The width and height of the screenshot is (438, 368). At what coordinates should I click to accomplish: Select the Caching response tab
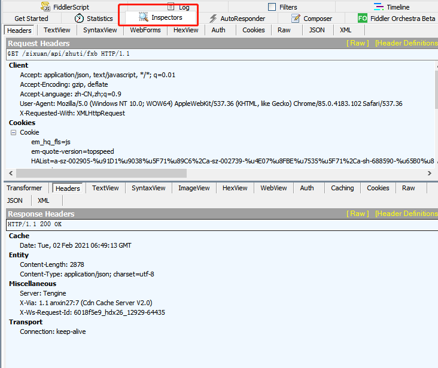(342, 188)
